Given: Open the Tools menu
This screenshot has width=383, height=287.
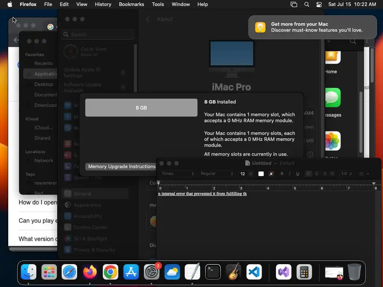Looking at the screenshot, I should pyautogui.click(x=158, y=4).
